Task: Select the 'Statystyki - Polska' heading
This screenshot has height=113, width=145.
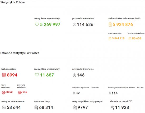Action: (12, 2)
